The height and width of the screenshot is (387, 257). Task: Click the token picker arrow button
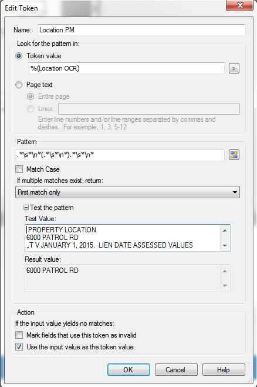coord(234,68)
